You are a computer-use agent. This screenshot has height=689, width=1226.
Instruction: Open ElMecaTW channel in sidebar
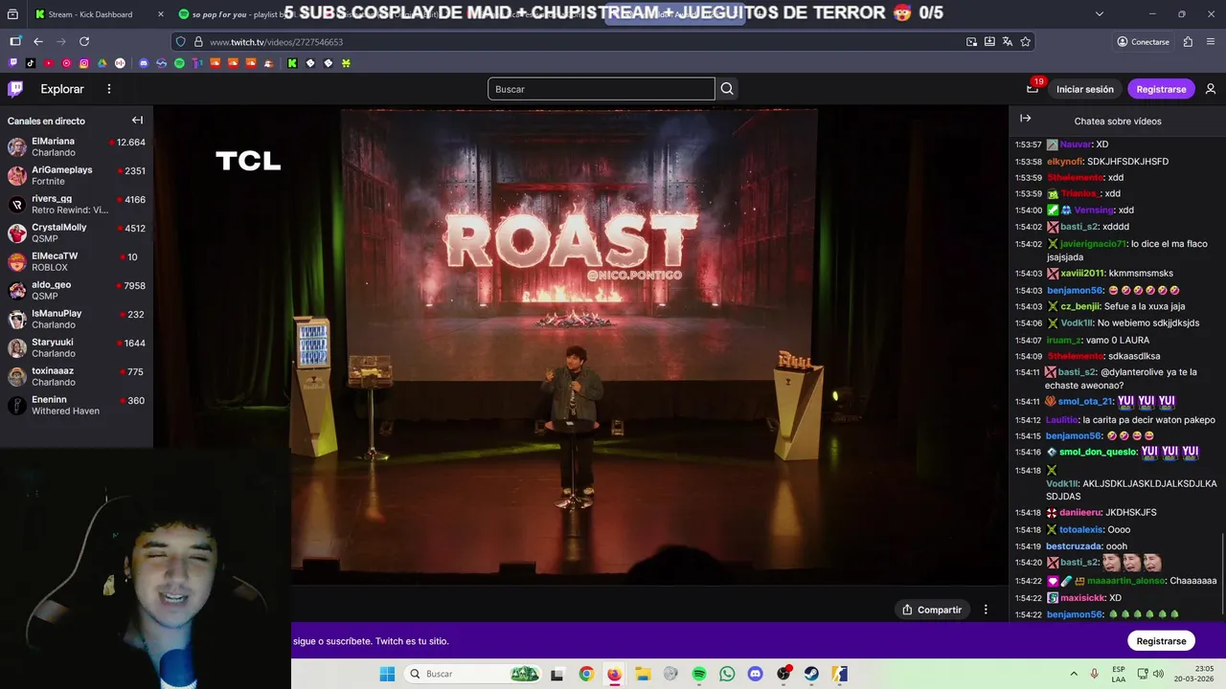coord(77,261)
